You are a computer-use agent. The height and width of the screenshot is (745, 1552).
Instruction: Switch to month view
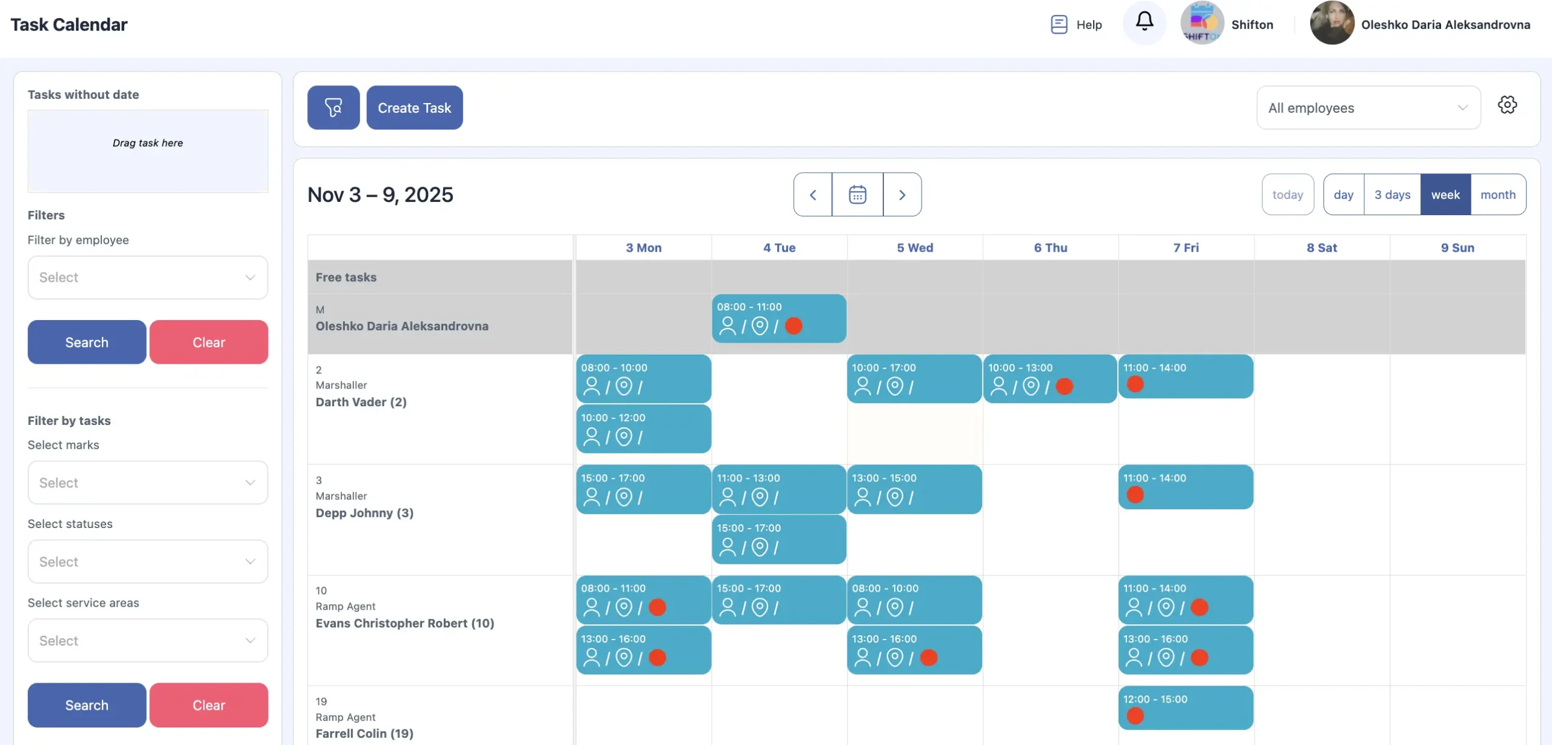[x=1497, y=195]
